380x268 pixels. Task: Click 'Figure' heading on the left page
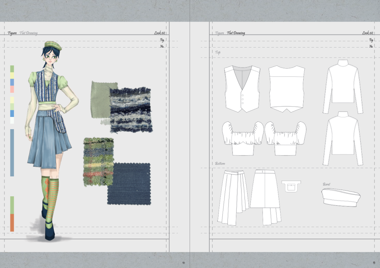(12, 33)
